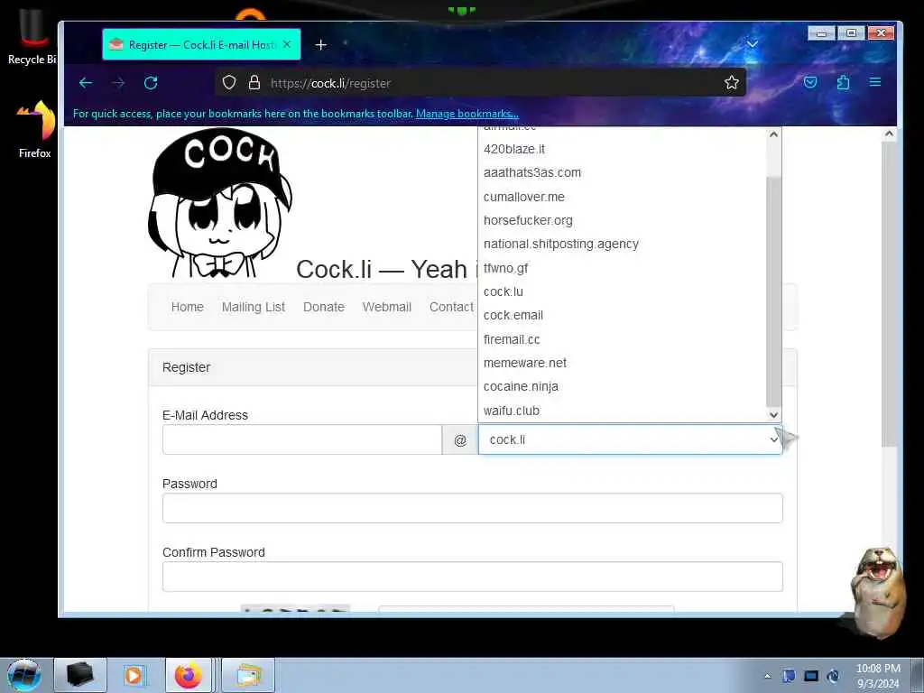Show hidden system tray icons

tap(767, 676)
